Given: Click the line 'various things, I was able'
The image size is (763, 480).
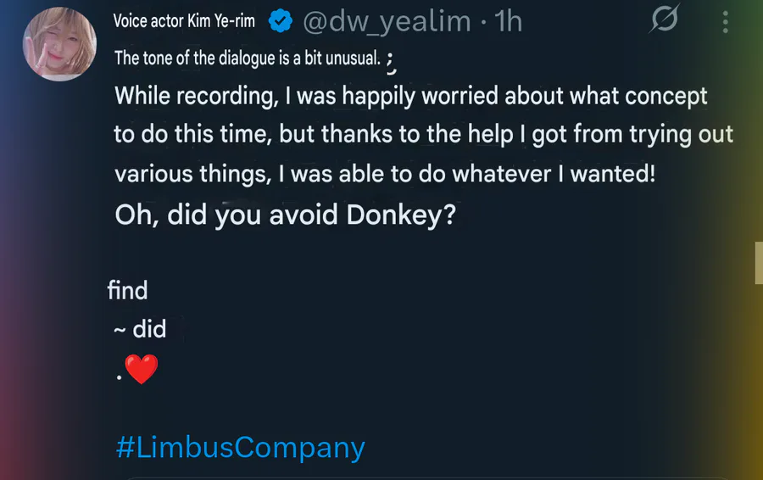Looking at the screenshot, I should (385, 174).
